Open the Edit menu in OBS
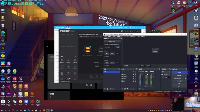 [109, 36]
